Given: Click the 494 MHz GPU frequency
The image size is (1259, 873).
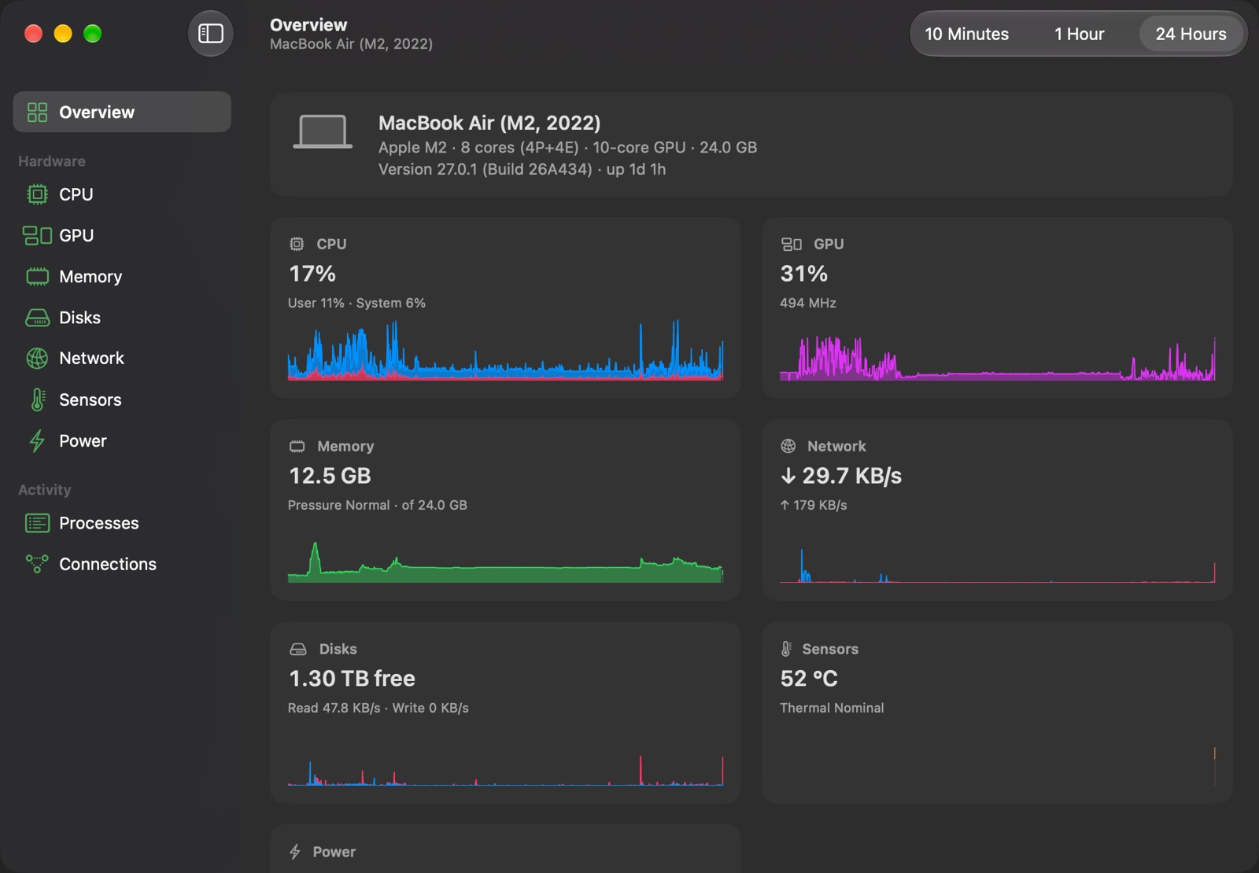Looking at the screenshot, I should 807,303.
